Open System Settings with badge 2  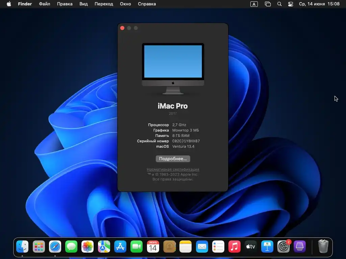click(x=283, y=247)
